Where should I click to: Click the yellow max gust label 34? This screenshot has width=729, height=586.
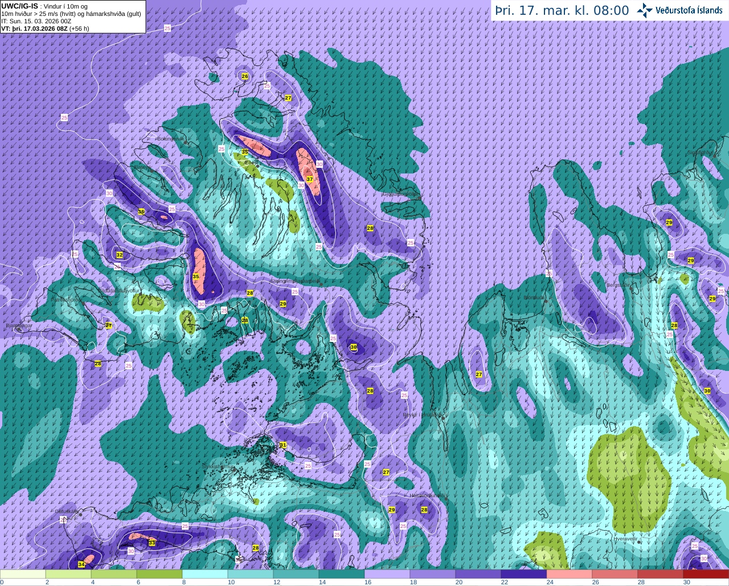81,564
